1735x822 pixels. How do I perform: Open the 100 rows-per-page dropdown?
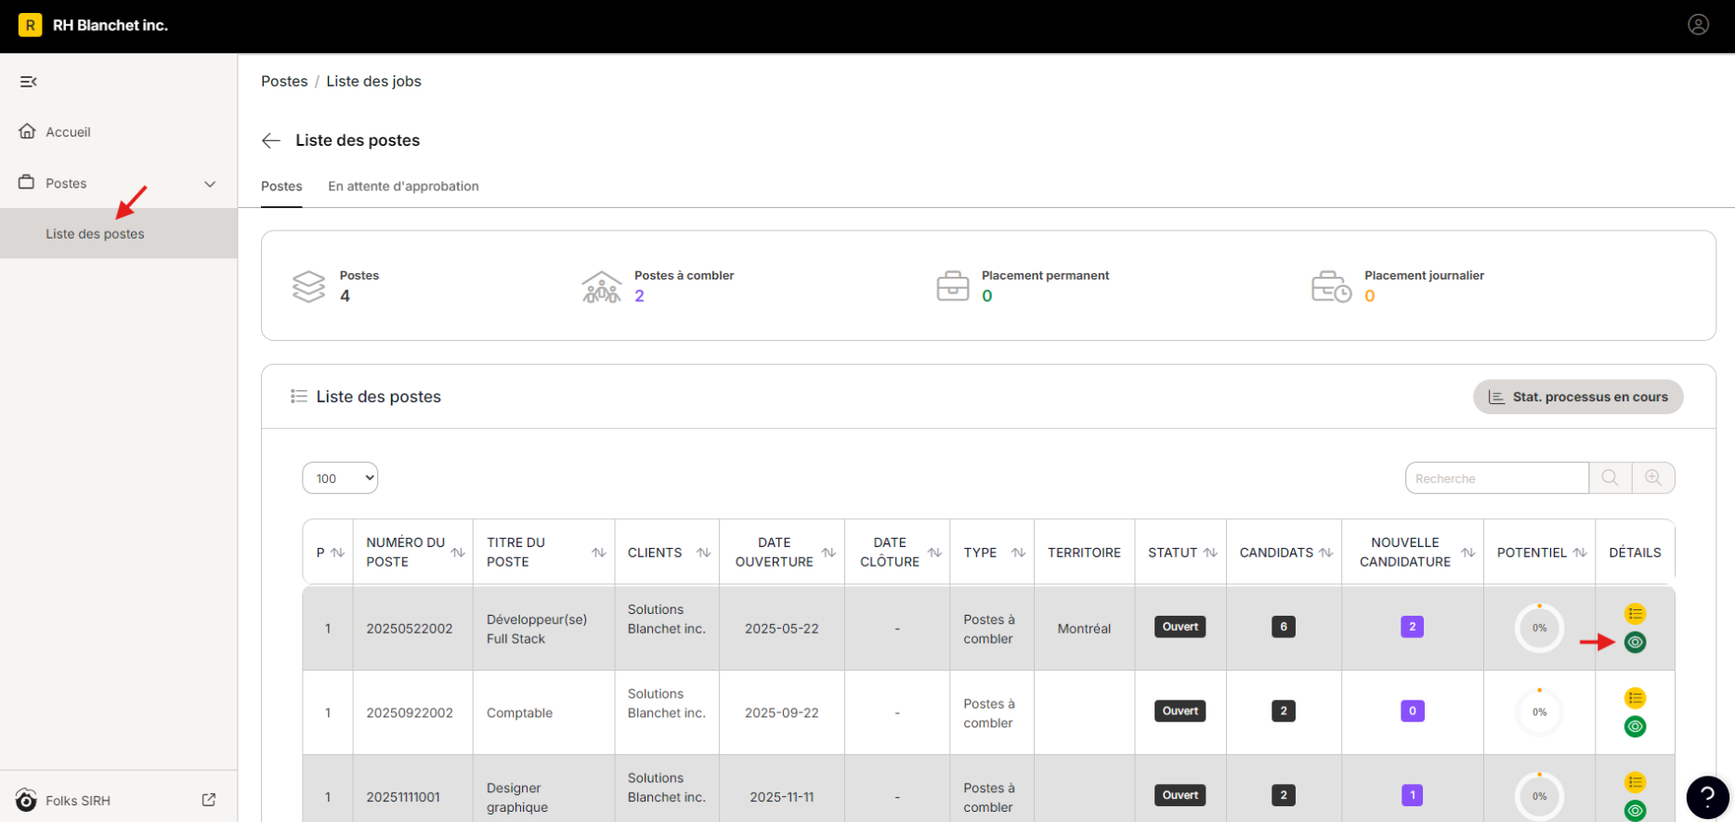pos(340,478)
